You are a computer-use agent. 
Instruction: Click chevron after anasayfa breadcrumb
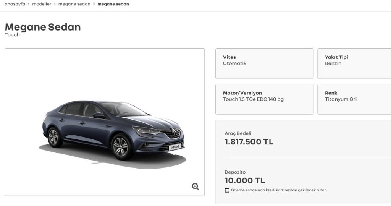coord(29,4)
